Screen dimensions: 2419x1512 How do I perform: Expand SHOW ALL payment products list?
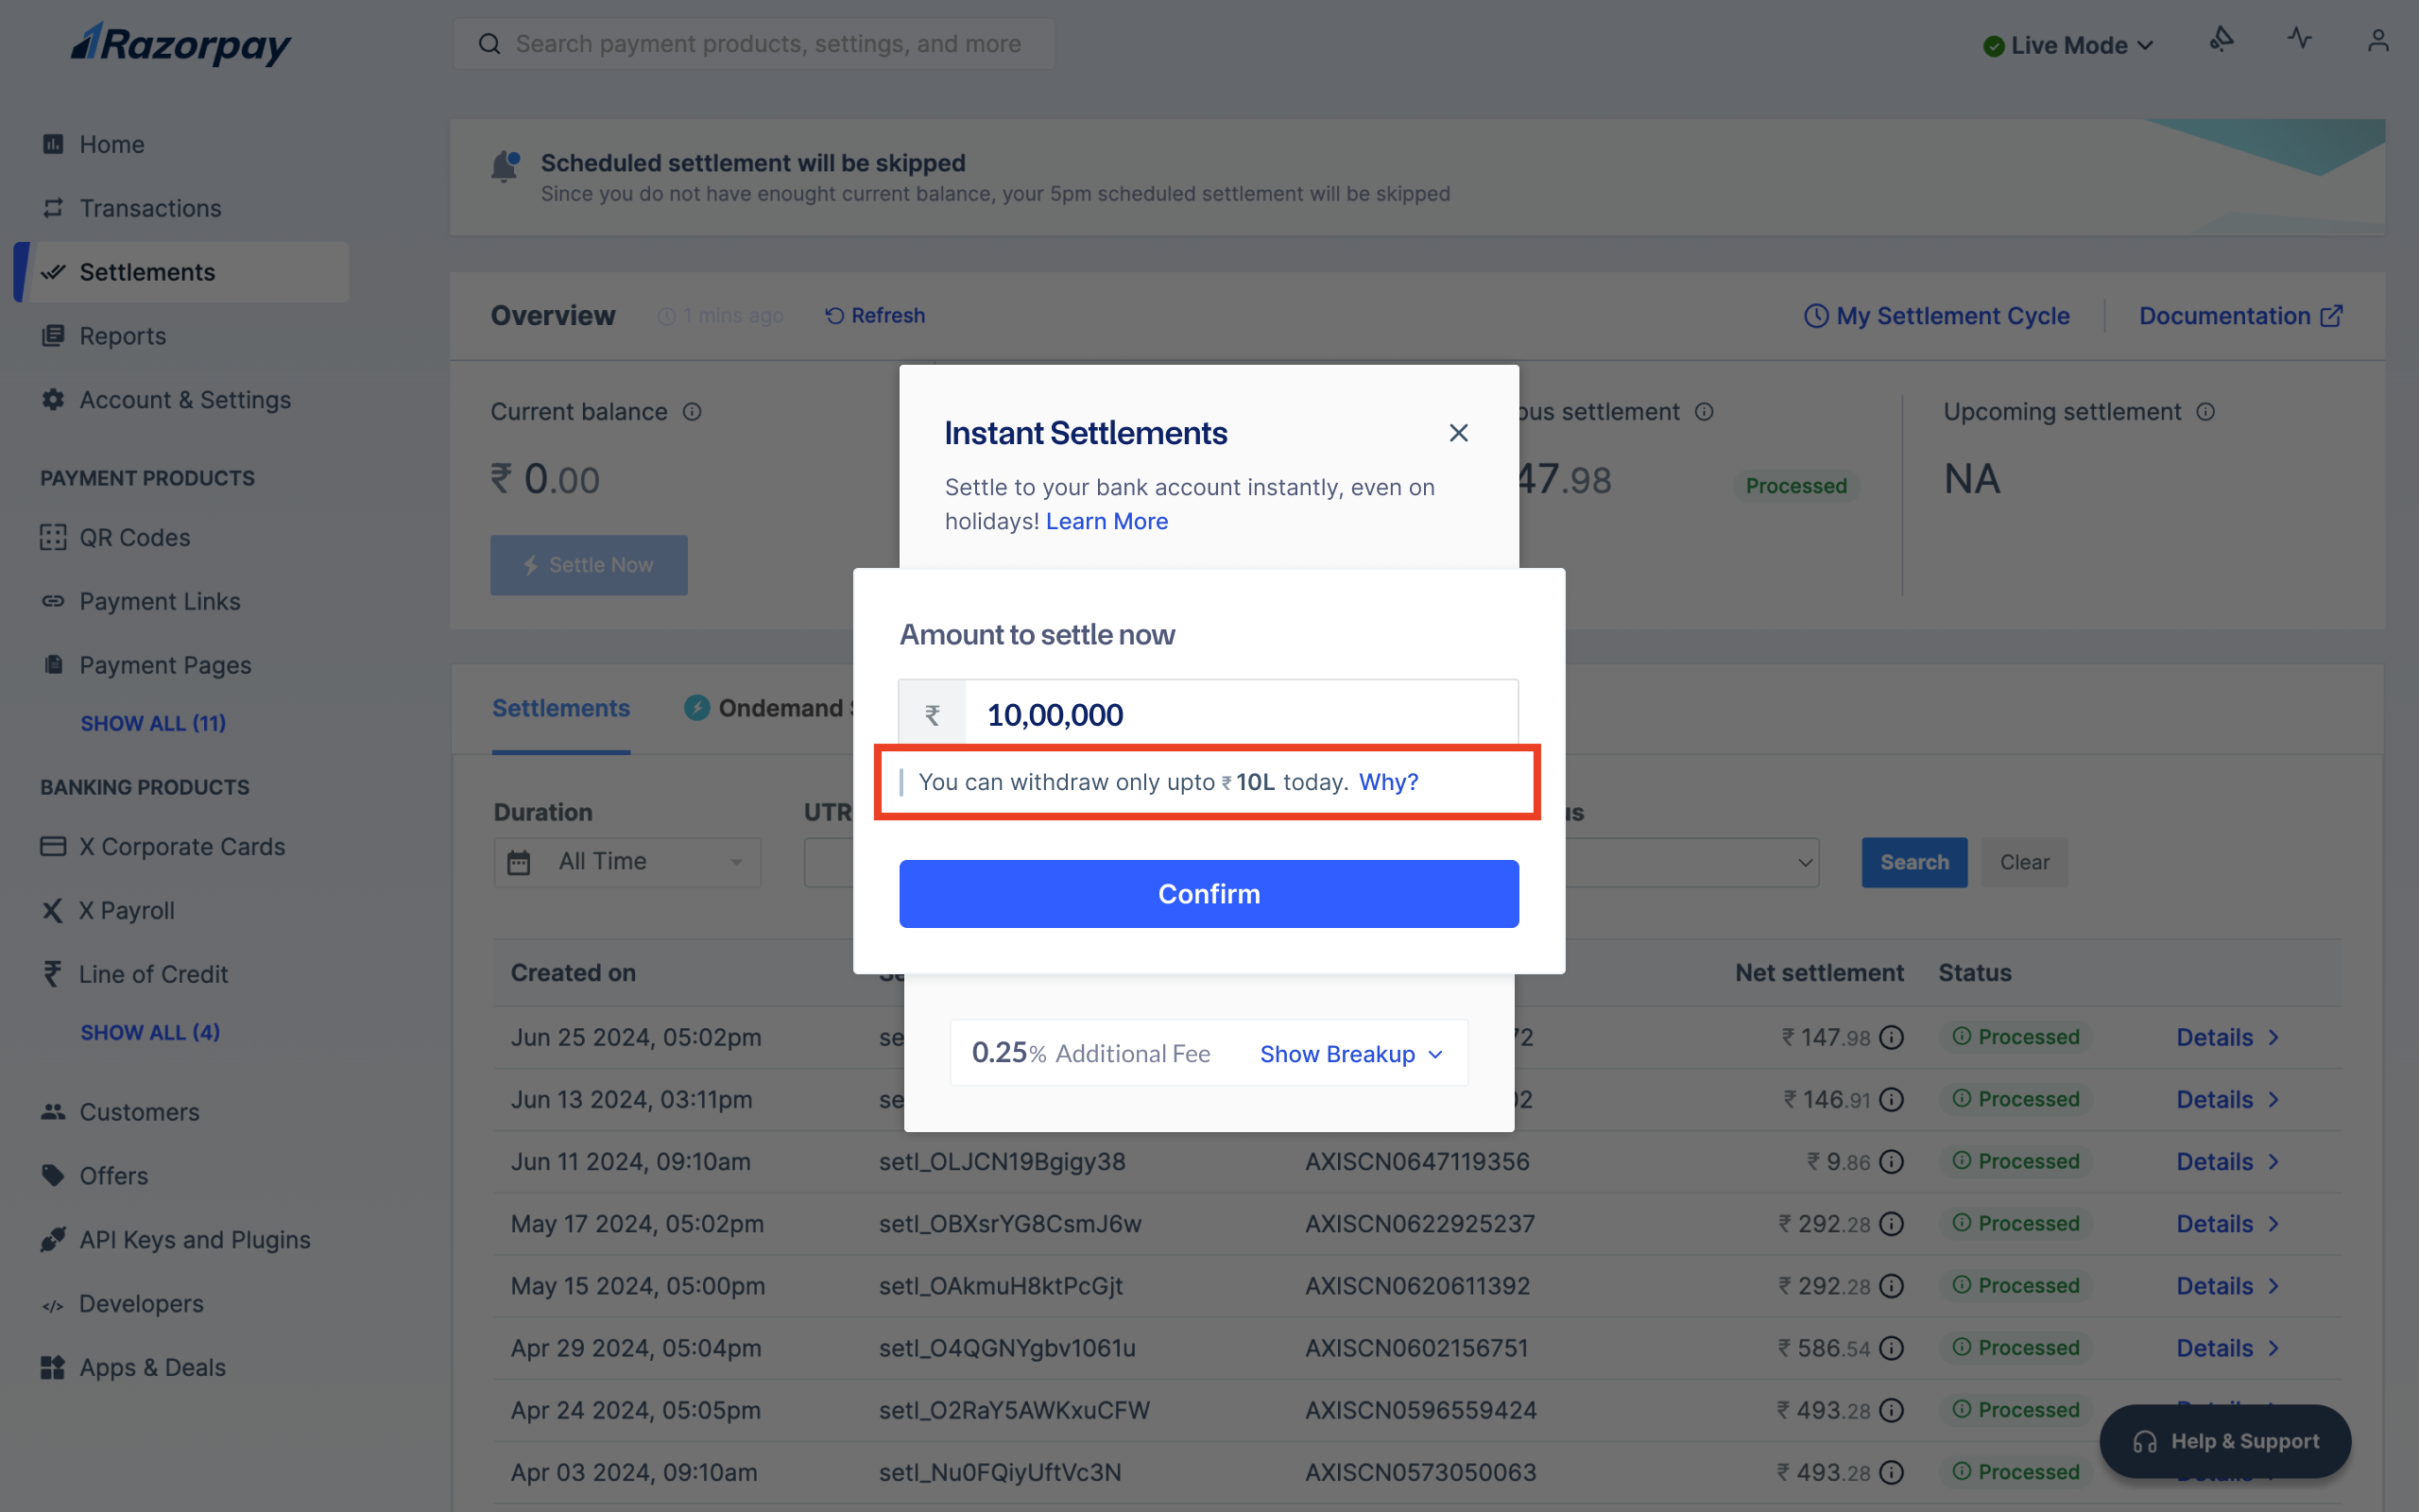(151, 723)
